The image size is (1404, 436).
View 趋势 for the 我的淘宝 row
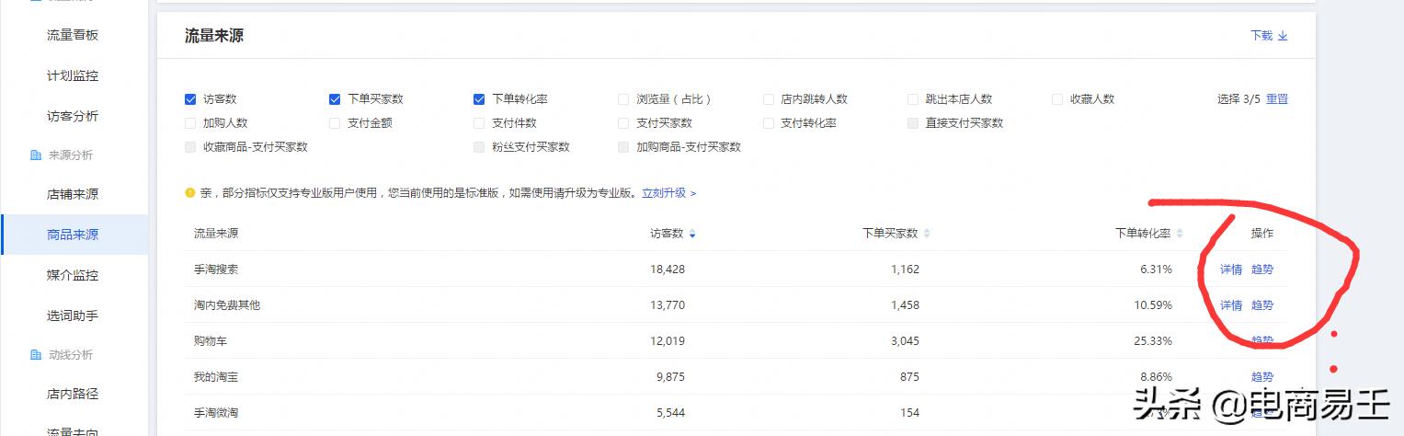pos(1262,377)
